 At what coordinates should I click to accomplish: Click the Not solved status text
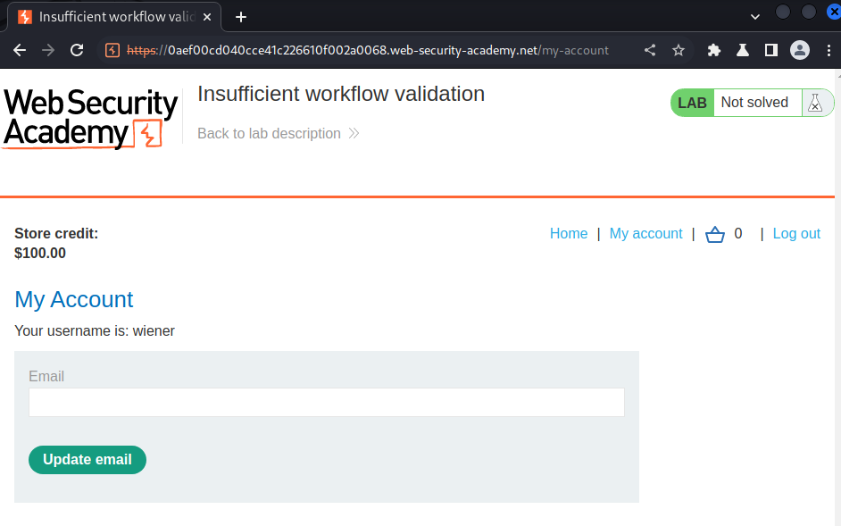pyautogui.click(x=754, y=102)
